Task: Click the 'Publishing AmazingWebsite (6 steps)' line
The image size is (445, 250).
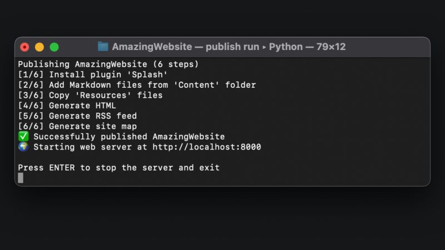Action: [108, 64]
